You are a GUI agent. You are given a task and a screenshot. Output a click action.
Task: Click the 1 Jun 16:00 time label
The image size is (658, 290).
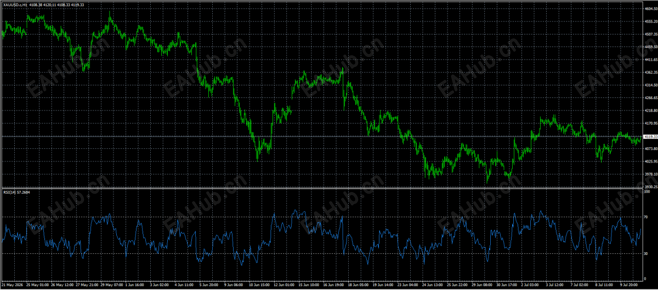click(x=135, y=285)
